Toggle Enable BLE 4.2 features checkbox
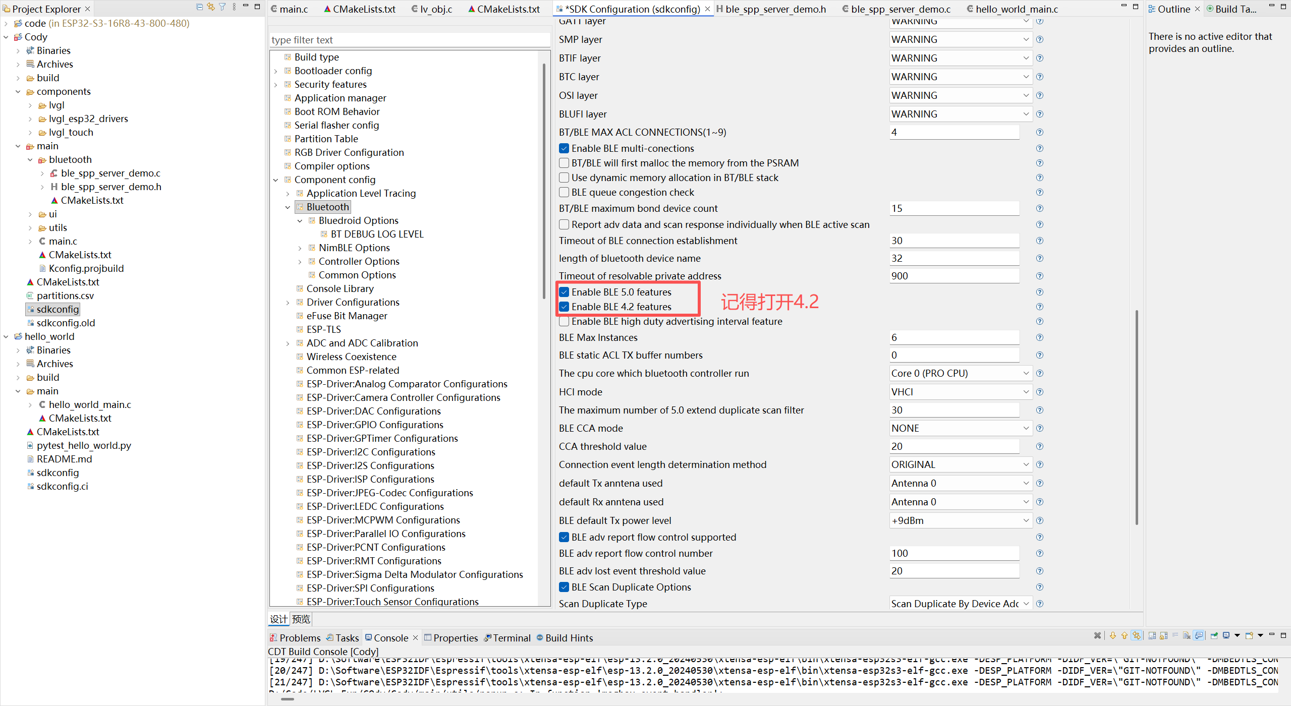1291x706 pixels. click(x=564, y=307)
